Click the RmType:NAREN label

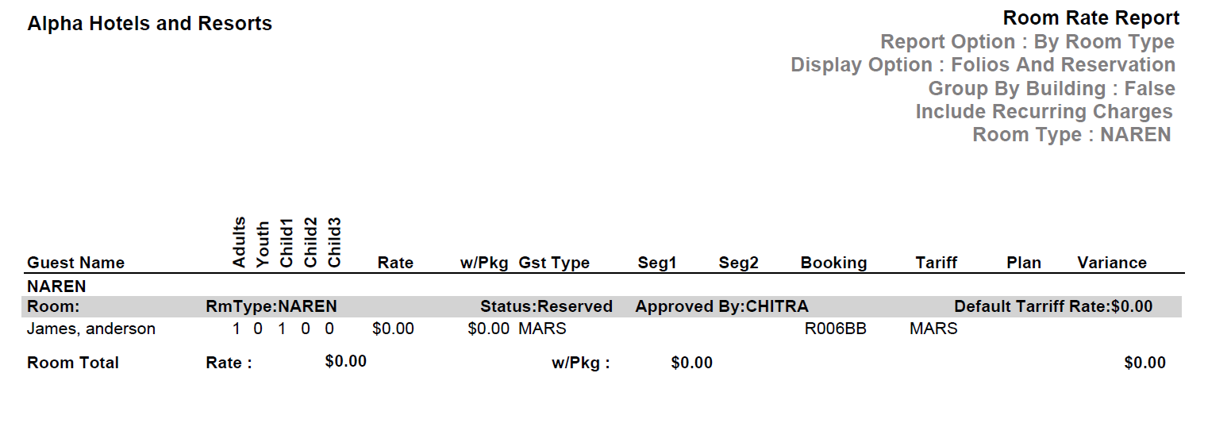271,306
